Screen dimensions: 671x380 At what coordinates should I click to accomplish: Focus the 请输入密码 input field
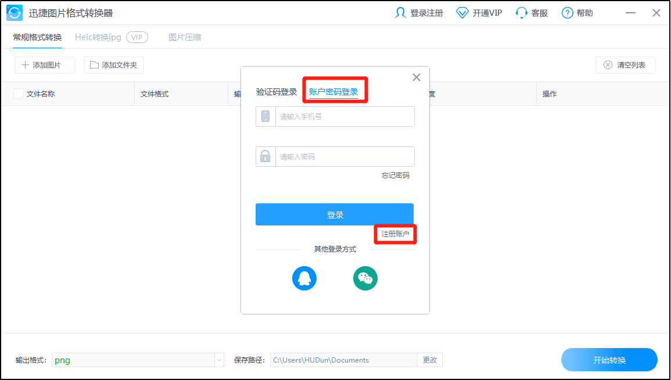pyautogui.click(x=345, y=156)
